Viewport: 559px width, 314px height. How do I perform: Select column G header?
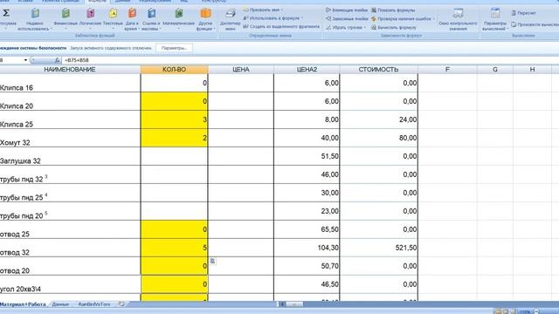495,70
